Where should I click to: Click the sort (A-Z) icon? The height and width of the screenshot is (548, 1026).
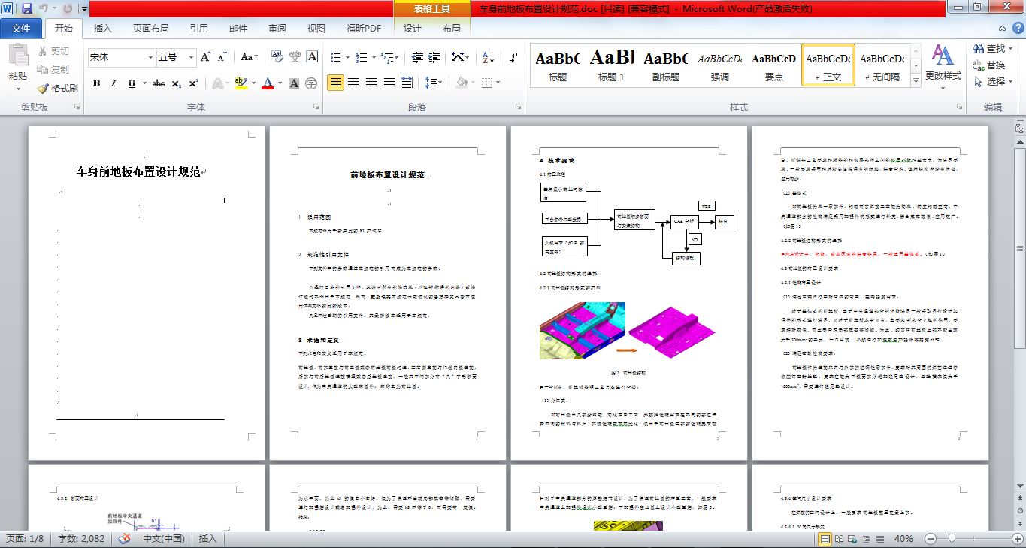488,58
